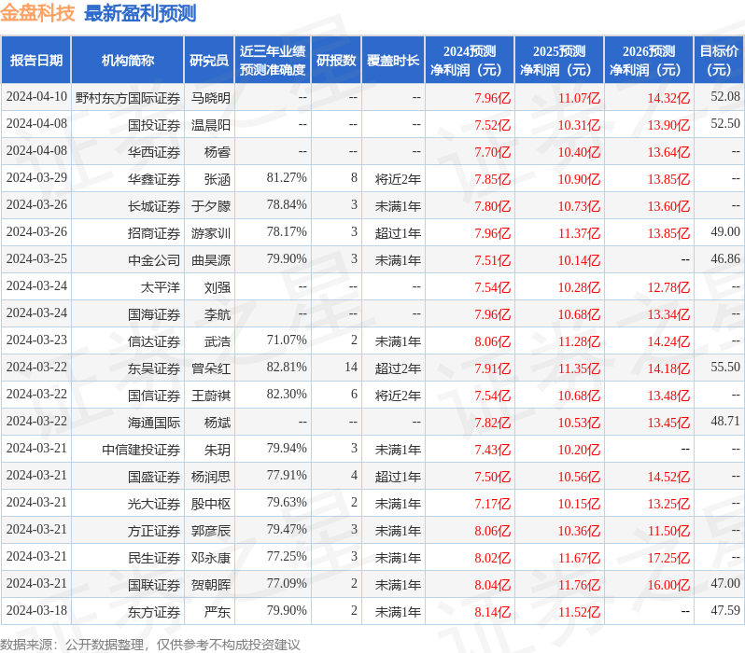Viewport: 745px width, 653px height.
Task: Click target price 46.86
Action: tap(725, 259)
